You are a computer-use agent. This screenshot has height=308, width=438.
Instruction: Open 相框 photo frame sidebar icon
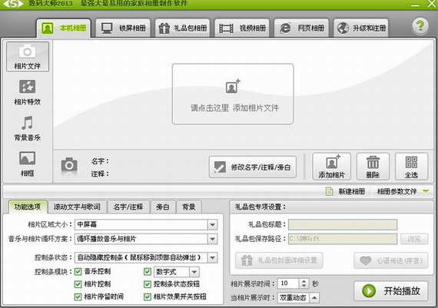tap(27, 158)
